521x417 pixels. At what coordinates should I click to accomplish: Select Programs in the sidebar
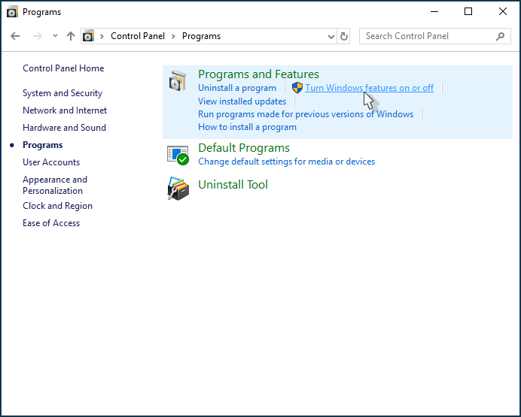click(x=42, y=145)
